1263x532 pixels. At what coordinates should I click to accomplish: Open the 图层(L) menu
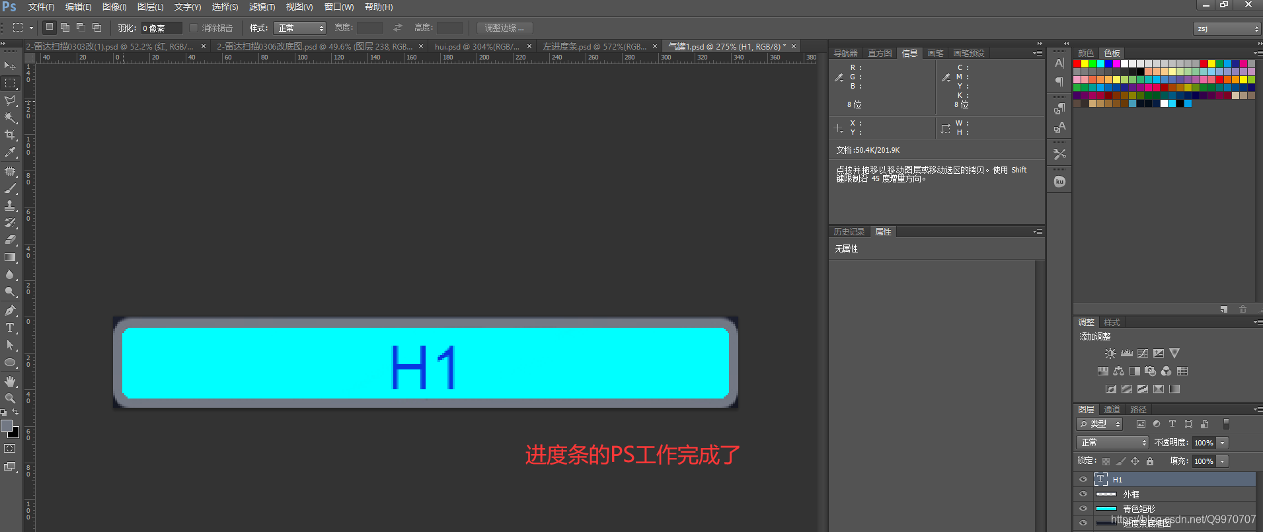tap(150, 7)
